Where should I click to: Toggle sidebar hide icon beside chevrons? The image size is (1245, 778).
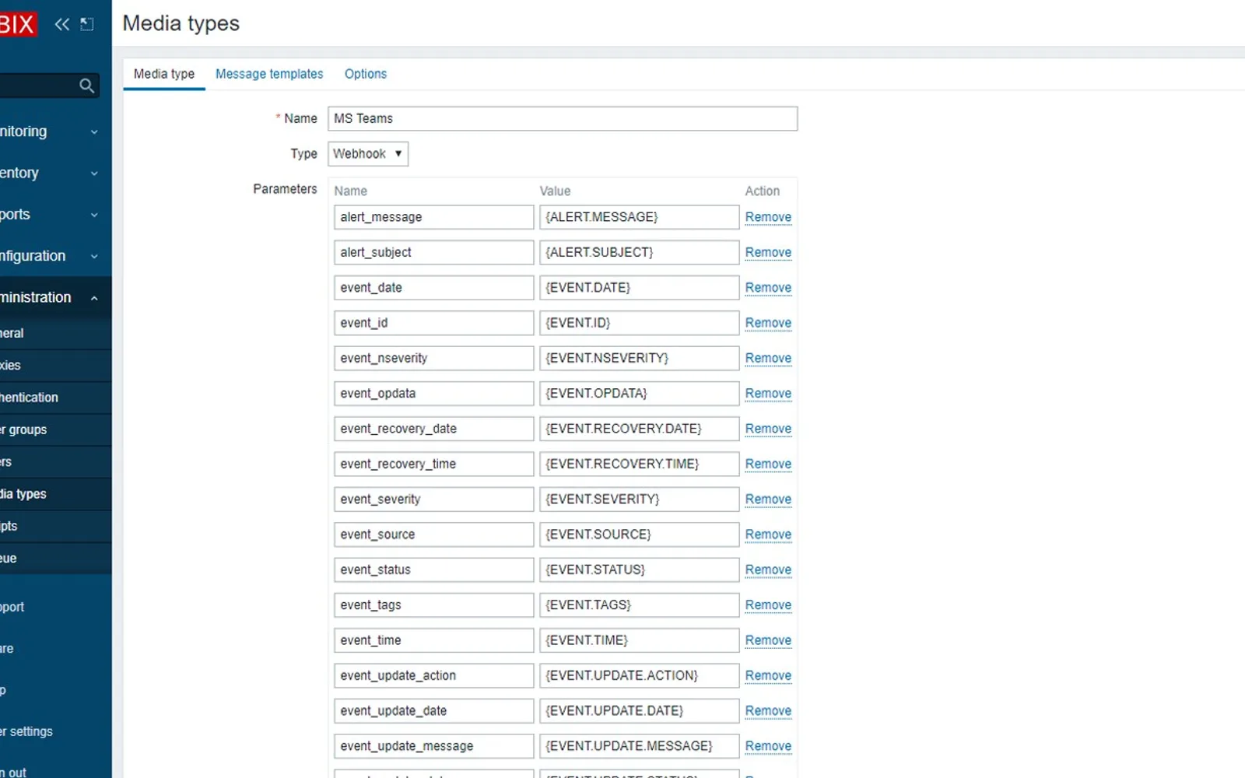point(87,24)
